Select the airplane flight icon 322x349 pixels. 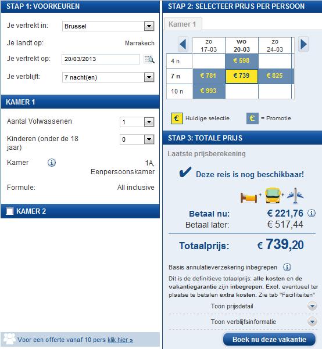295,196
